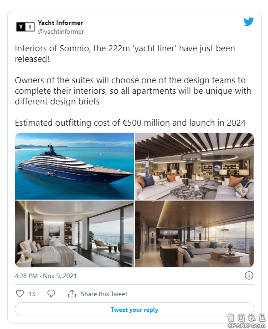Open the @yachtinformer handle link
Viewport: 268px width, 329px height.
61,32
